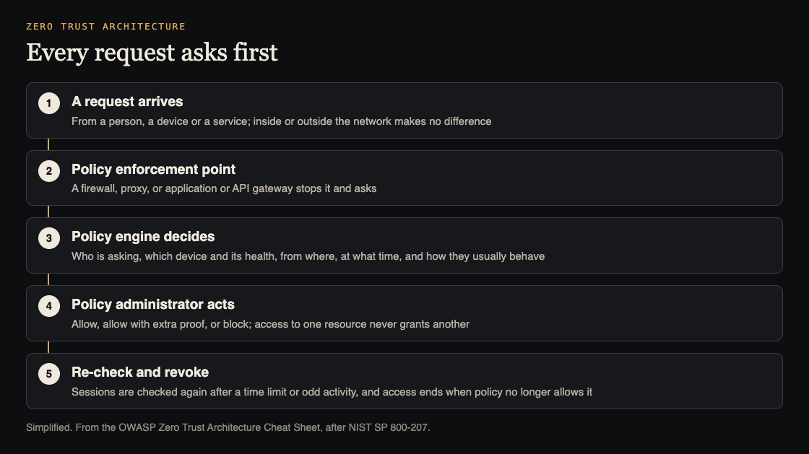Image resolution: width=809 pixels, height=454 pixels.
Task: Click the step 3 number badge
Action: 49,238
